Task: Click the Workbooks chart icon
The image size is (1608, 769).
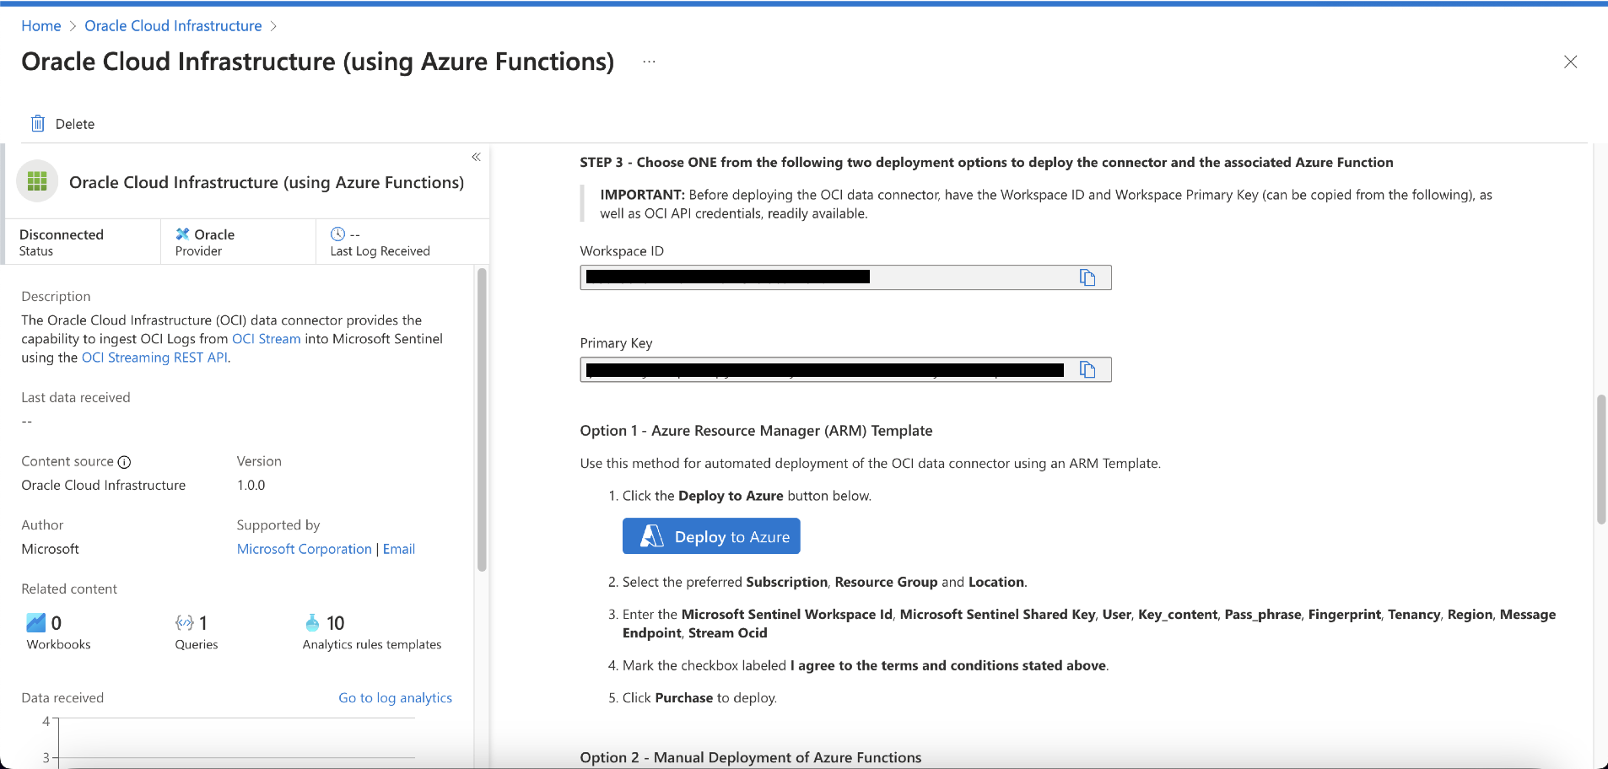Action: pyautogui.click(x=36, y=623)
